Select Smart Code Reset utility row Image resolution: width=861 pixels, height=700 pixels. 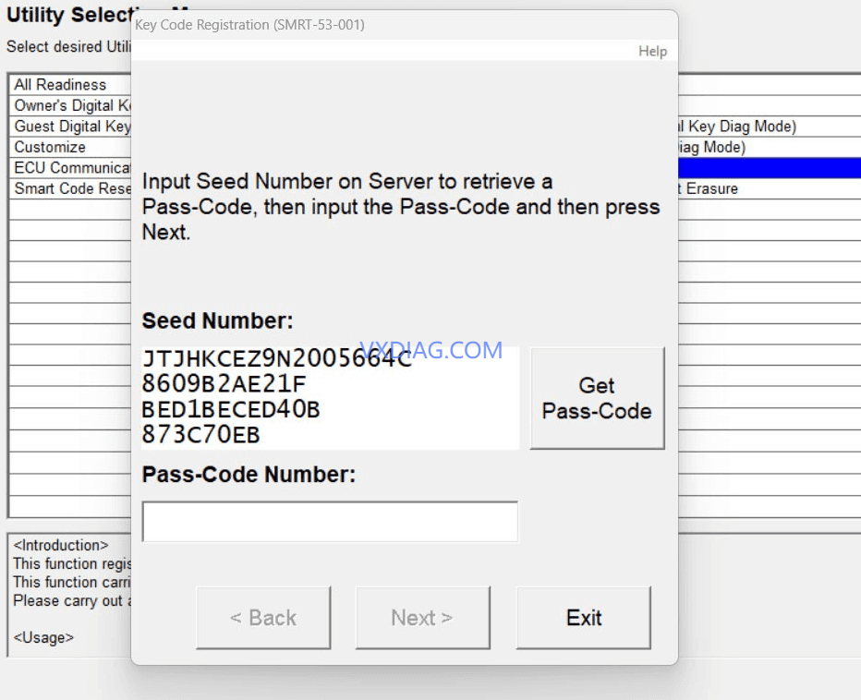(70, 188)
